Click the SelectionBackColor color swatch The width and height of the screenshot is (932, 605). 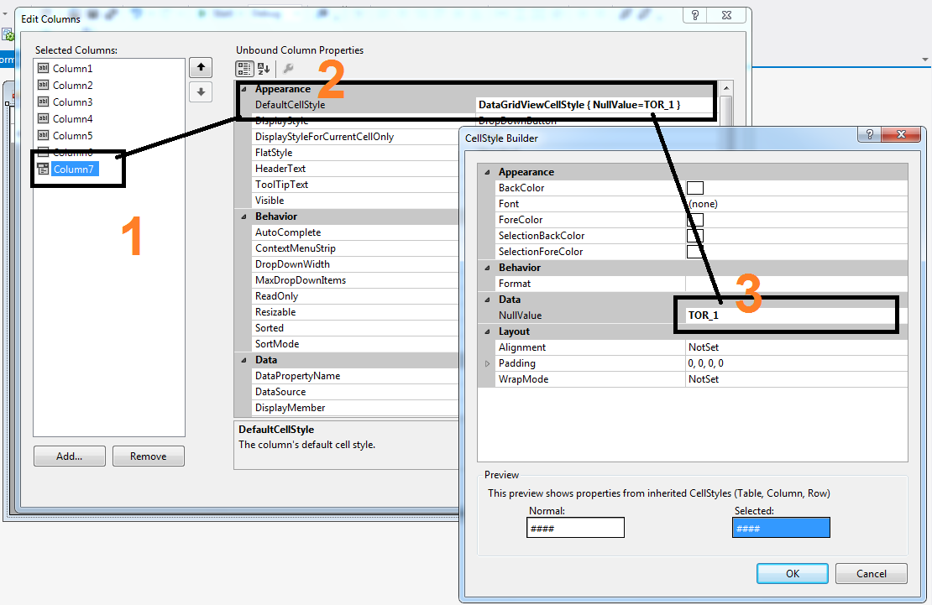click(x=695, y=236)
